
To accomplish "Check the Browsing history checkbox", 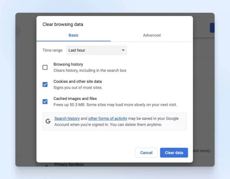I will point(45,67).
